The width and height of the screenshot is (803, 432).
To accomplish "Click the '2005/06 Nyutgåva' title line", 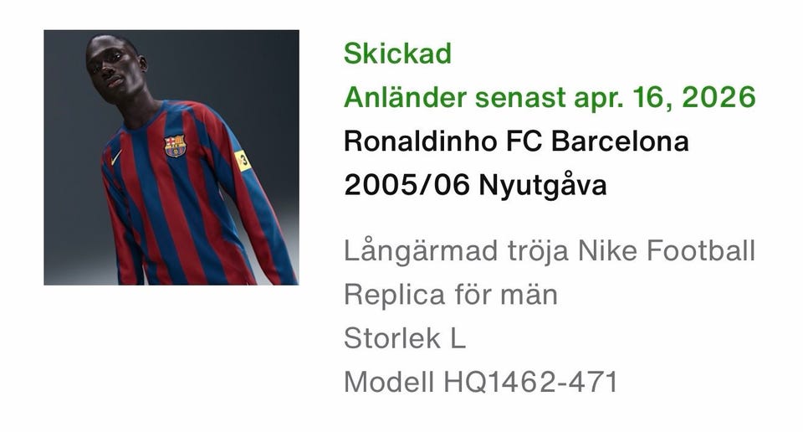I will tap(475, 185).
